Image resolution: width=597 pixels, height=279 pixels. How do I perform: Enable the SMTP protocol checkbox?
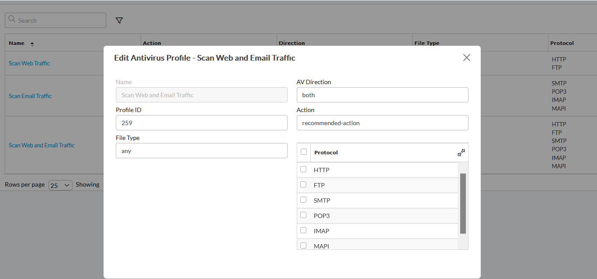click(x=303, y=200)
